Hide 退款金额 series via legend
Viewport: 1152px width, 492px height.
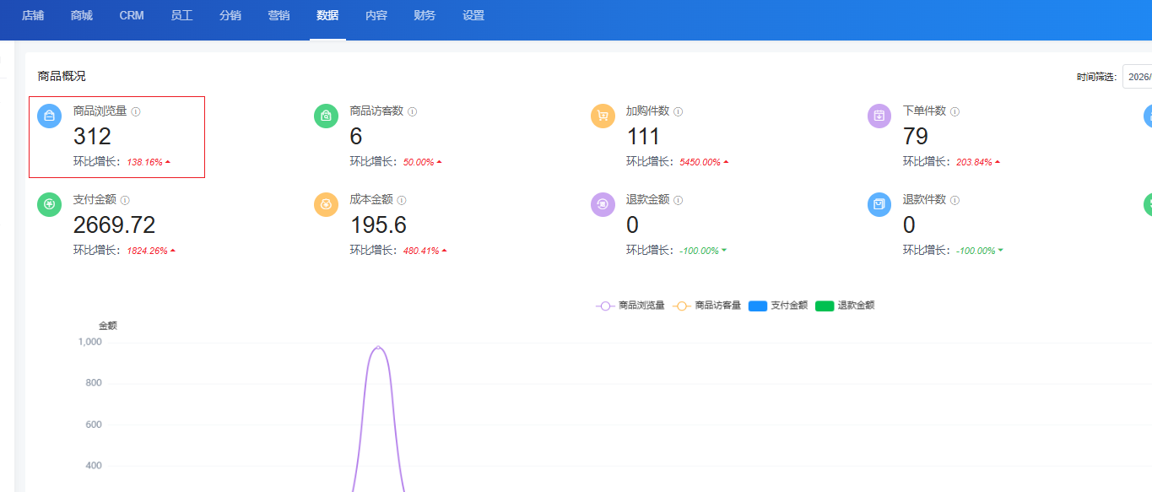(845, 305)
